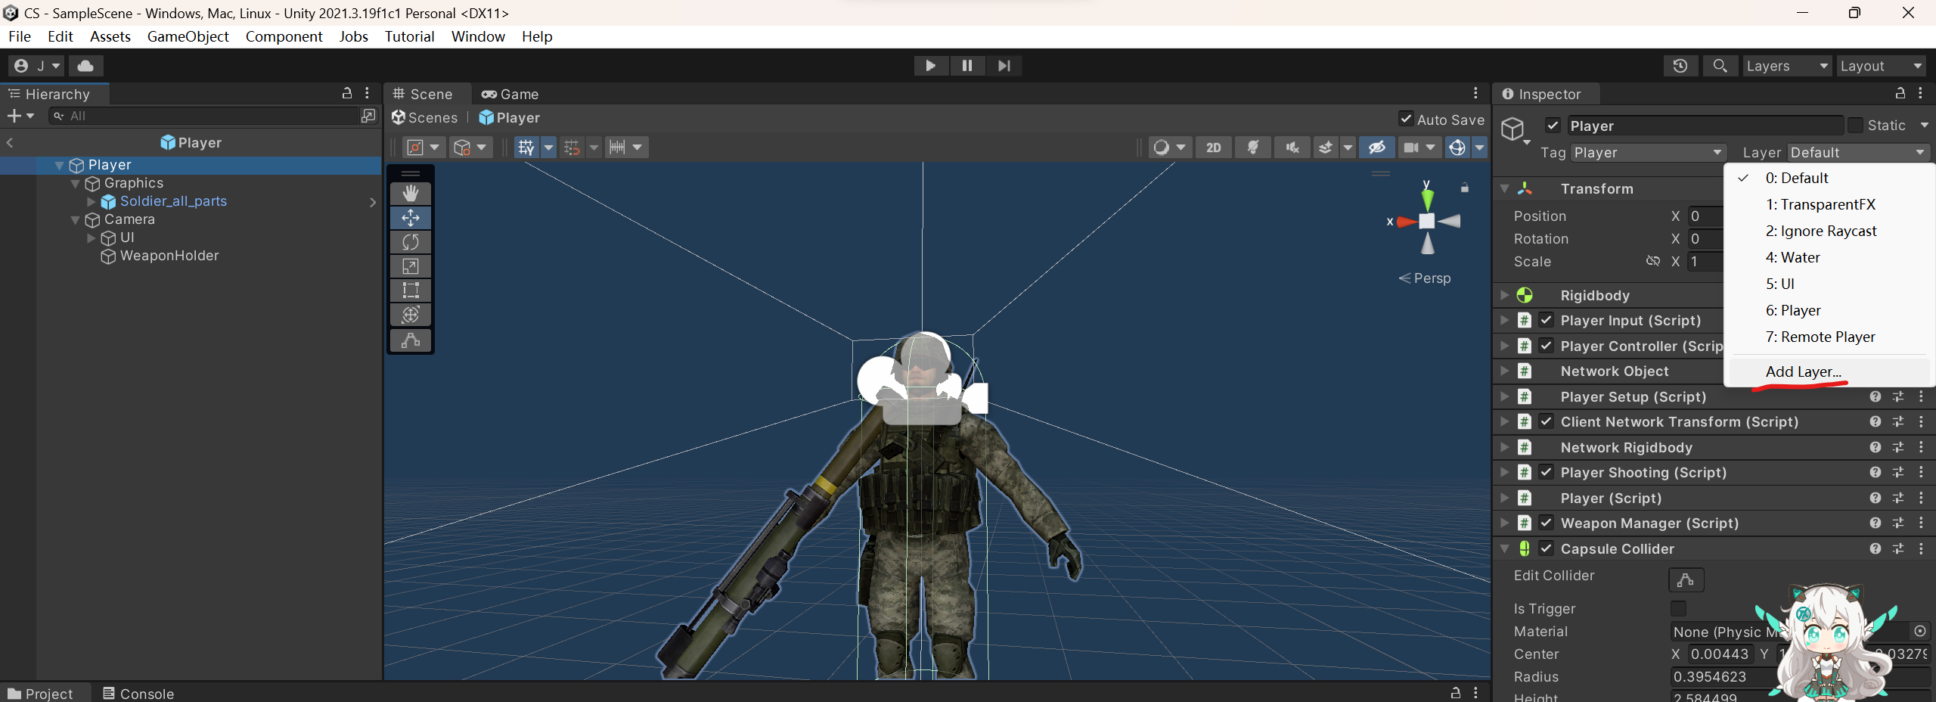The height and width of the screenshot is (702, 1936).
Task: Toggle scene lighting bulb icon
Action: [x=1253, y=148]
